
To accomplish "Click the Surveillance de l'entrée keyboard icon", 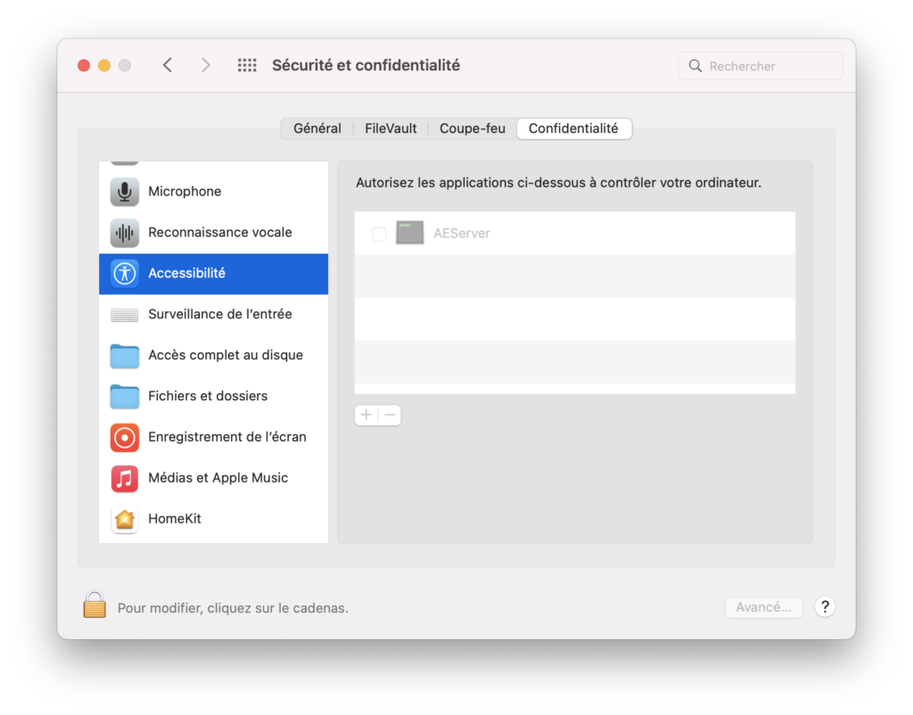I will coord(125,315).
